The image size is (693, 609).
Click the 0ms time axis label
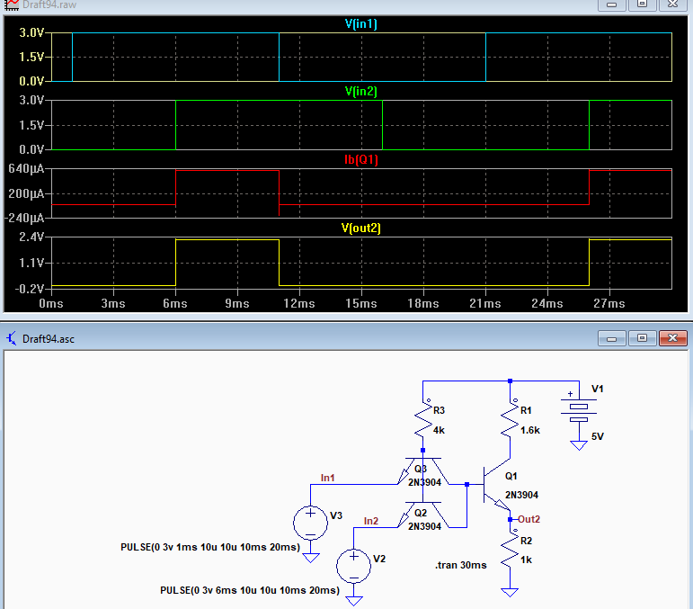tap(51, 304)
